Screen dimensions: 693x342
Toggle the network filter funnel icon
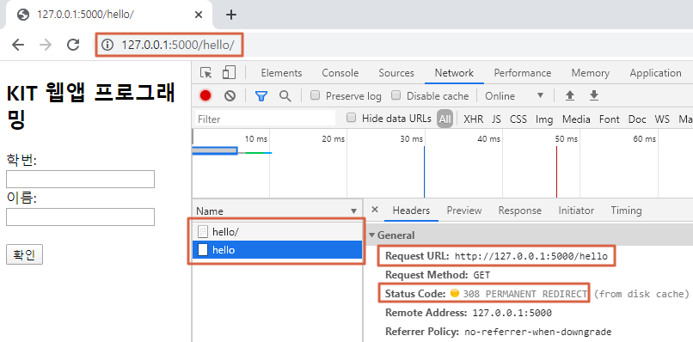[261, 96]
